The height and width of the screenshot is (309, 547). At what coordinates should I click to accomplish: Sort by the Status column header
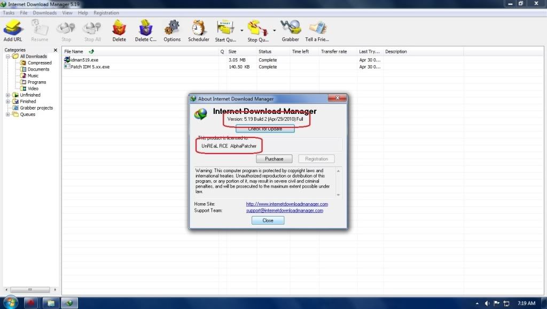[x=273, y=52]
